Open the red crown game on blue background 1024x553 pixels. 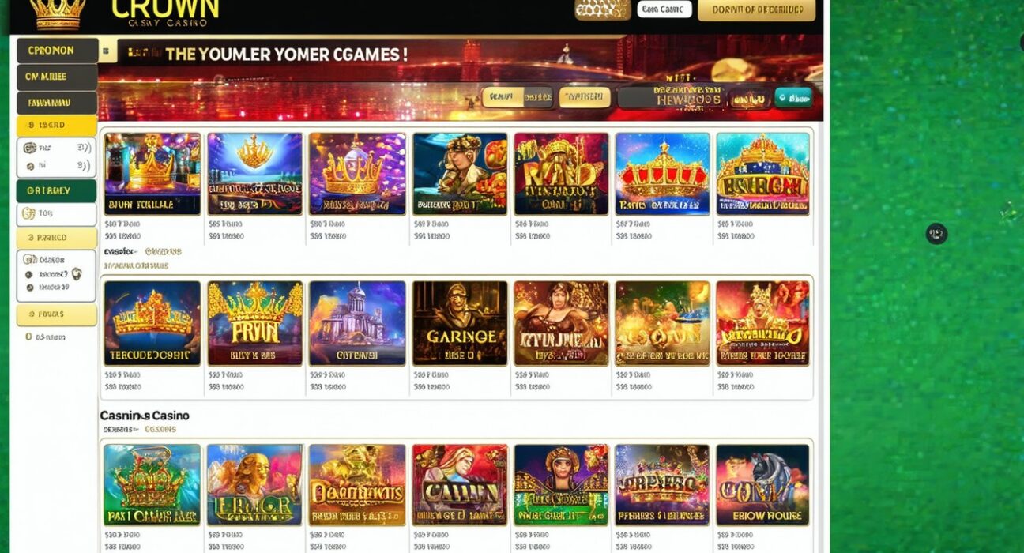coord(662,174)
